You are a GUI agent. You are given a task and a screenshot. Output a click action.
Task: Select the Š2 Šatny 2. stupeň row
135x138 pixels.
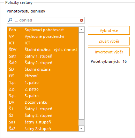43,115
